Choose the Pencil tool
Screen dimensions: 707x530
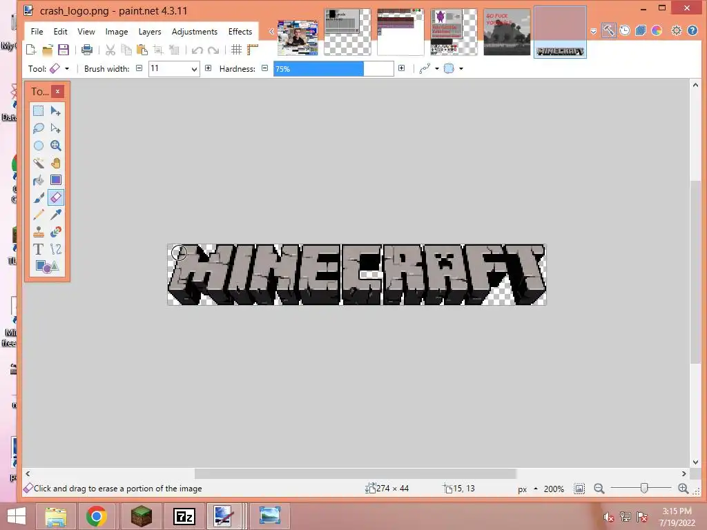[39, 215]
